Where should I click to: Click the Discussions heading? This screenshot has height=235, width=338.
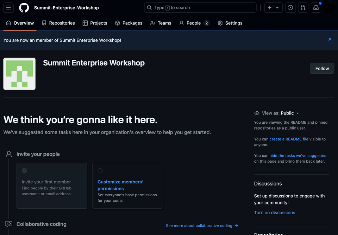268,184
